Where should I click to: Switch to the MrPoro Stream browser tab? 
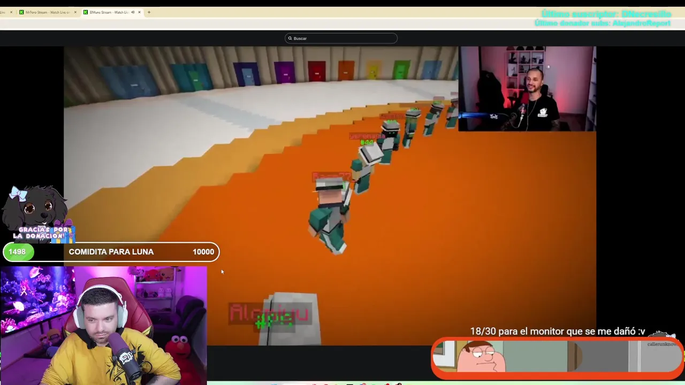tap(48, 12)
